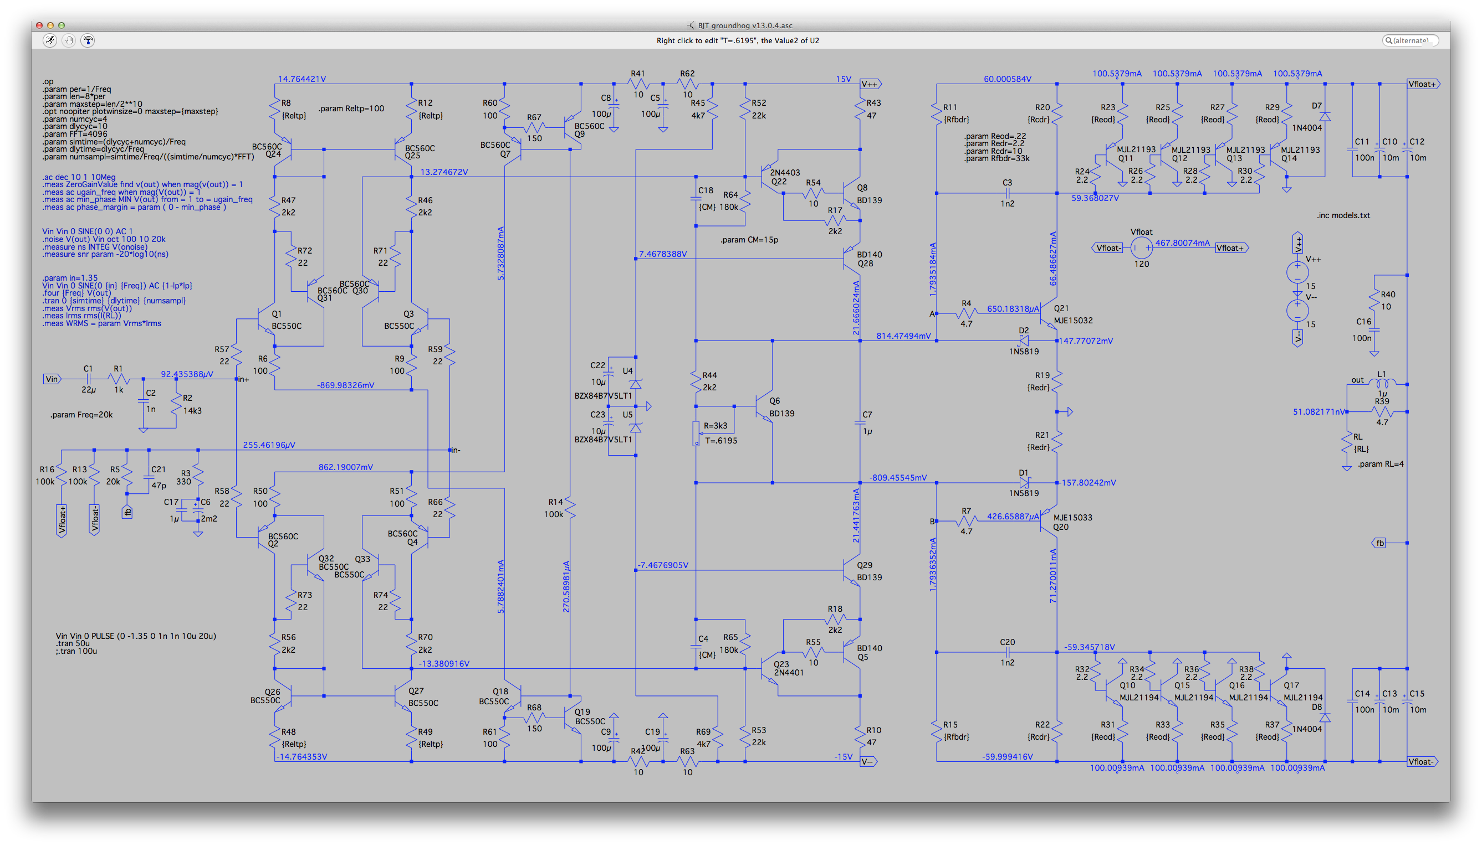Select the Q20 MJE15033 transistor symbol

tap(1048, 521)
